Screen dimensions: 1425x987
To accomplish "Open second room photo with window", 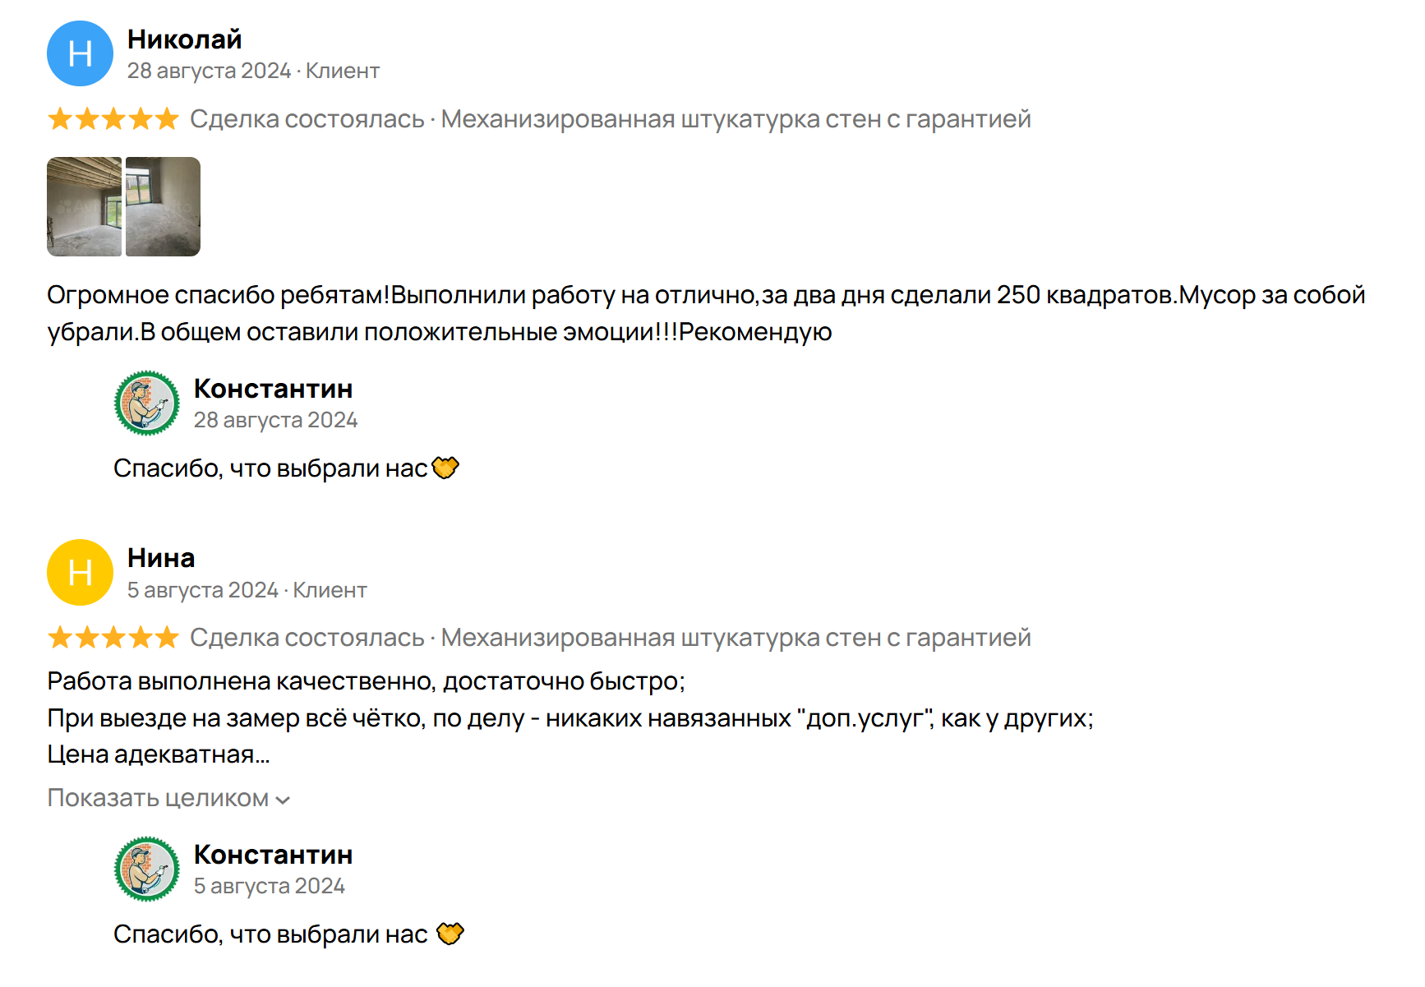I will click(x=163, y=207).
